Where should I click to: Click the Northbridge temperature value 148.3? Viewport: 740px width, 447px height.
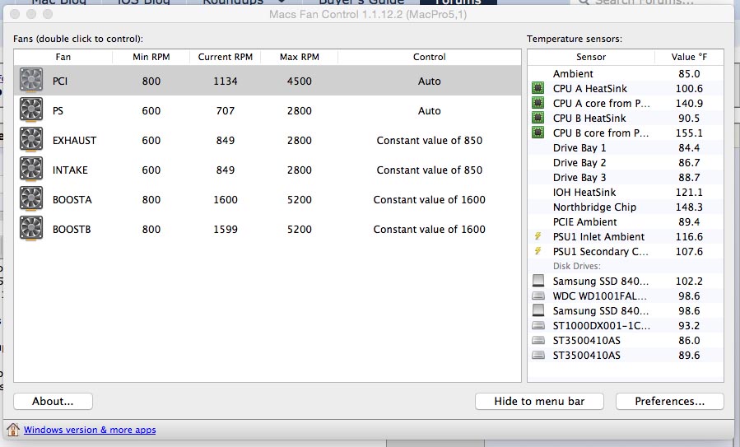(x=689, y=207)
